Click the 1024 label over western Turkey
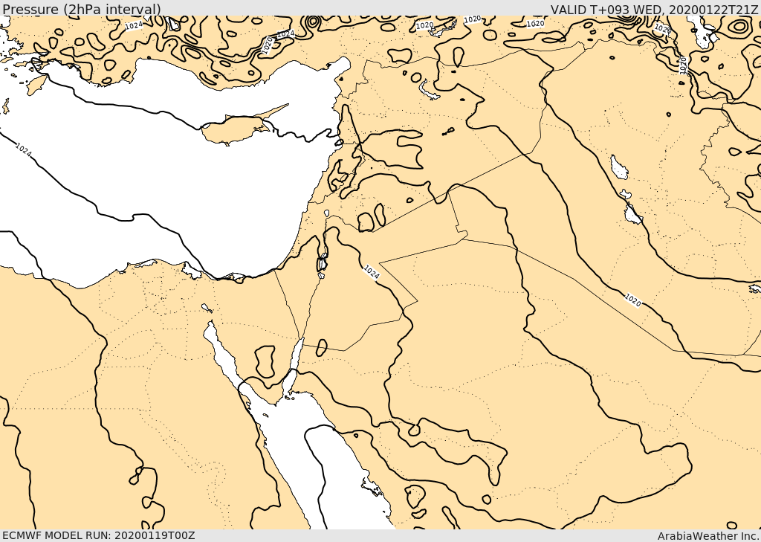Screen dimensions: 761x542 pos(134,26)
